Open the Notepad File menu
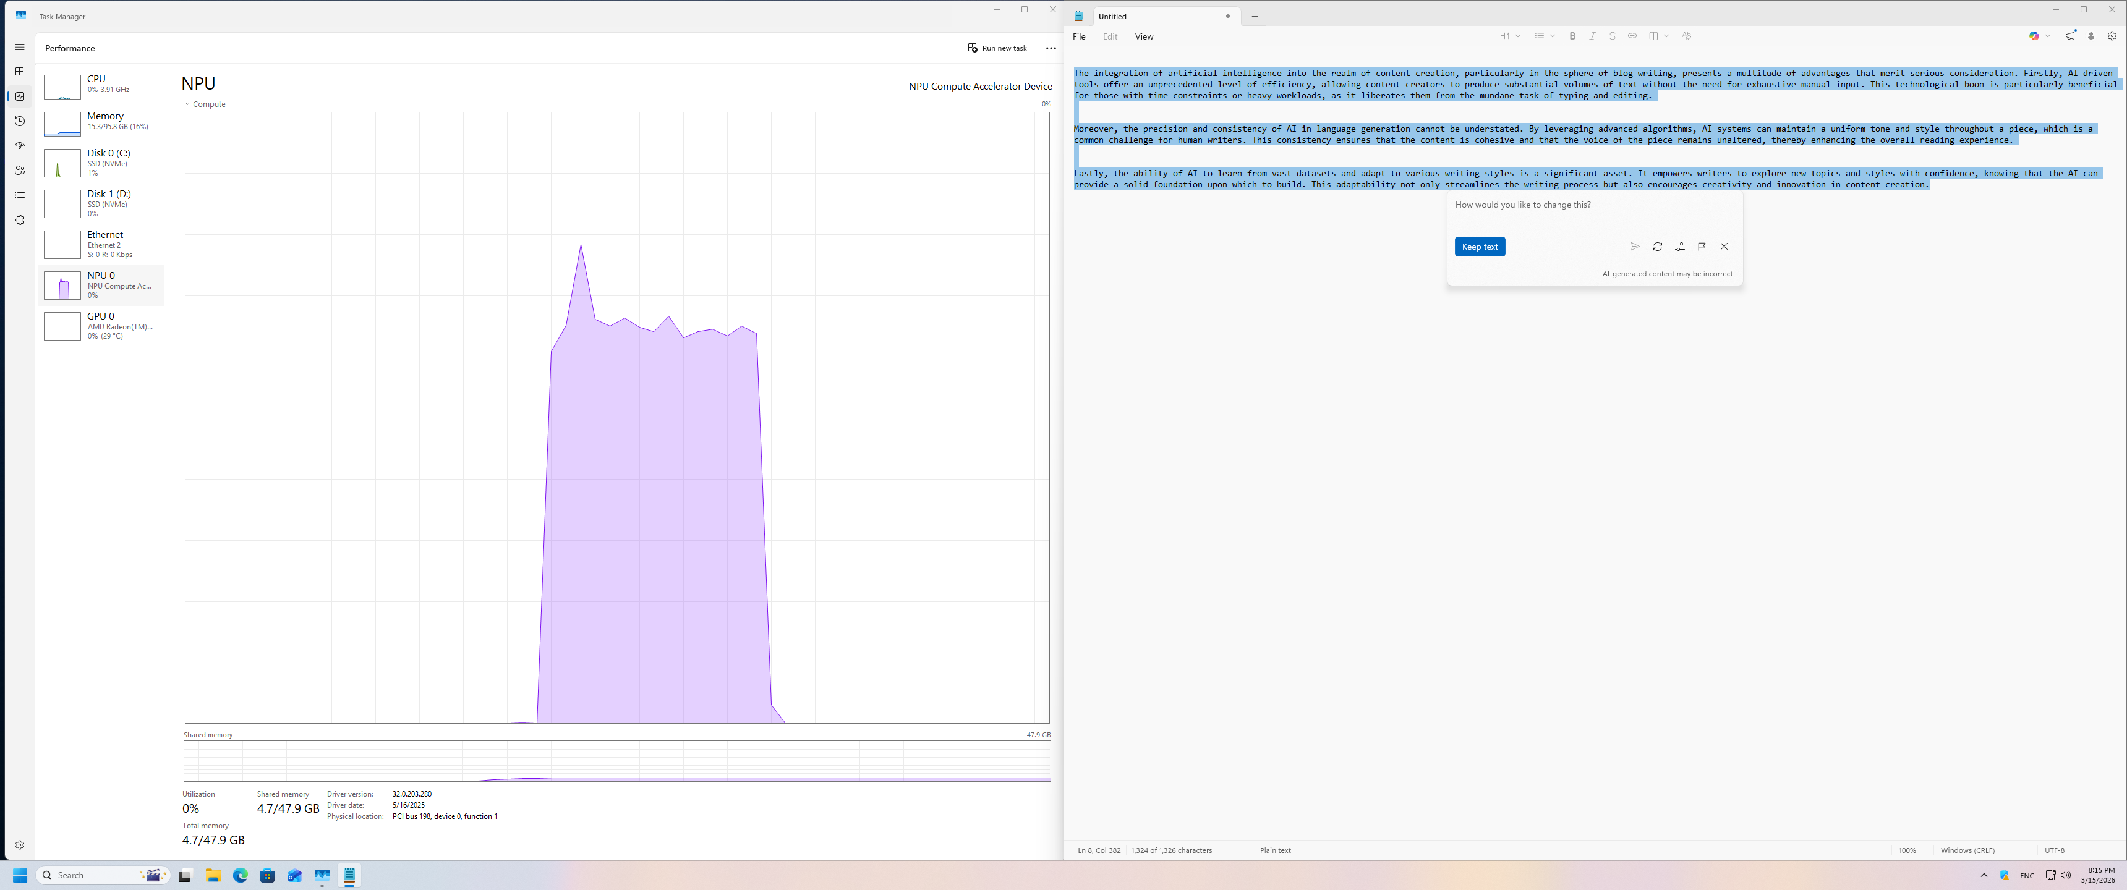Image resolution: width=2127 pixels, height=890 pixels. click(x=1078, y=36)
